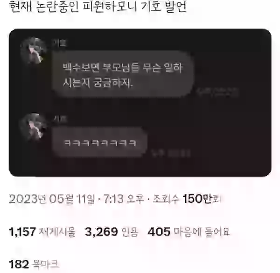Open the 3,269 인용 quotes list

(112, 232)
